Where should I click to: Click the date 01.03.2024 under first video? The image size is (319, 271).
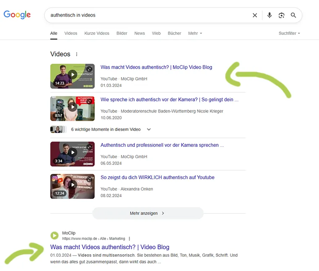(x=111, y=86)
